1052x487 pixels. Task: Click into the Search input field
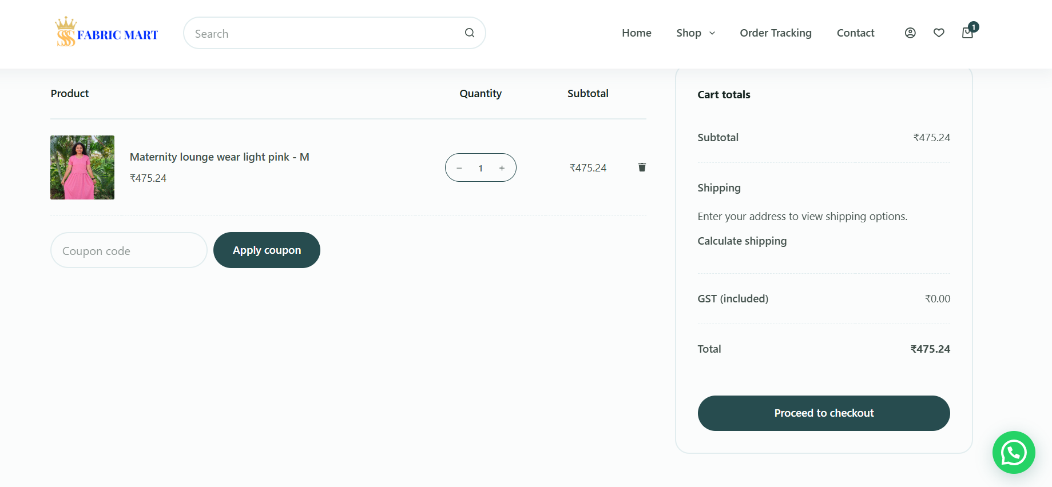326,34
